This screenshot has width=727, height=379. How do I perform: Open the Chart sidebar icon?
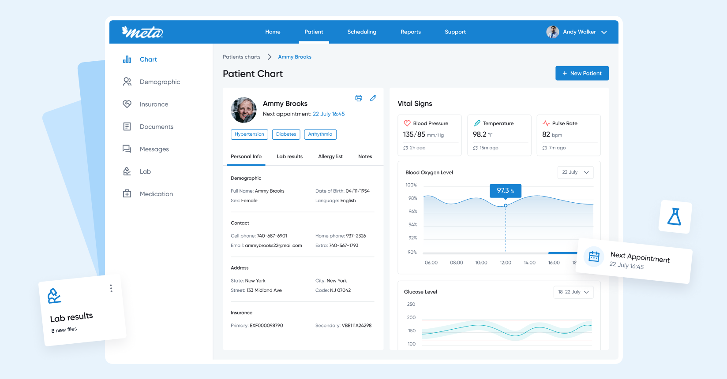coord(127,59)
